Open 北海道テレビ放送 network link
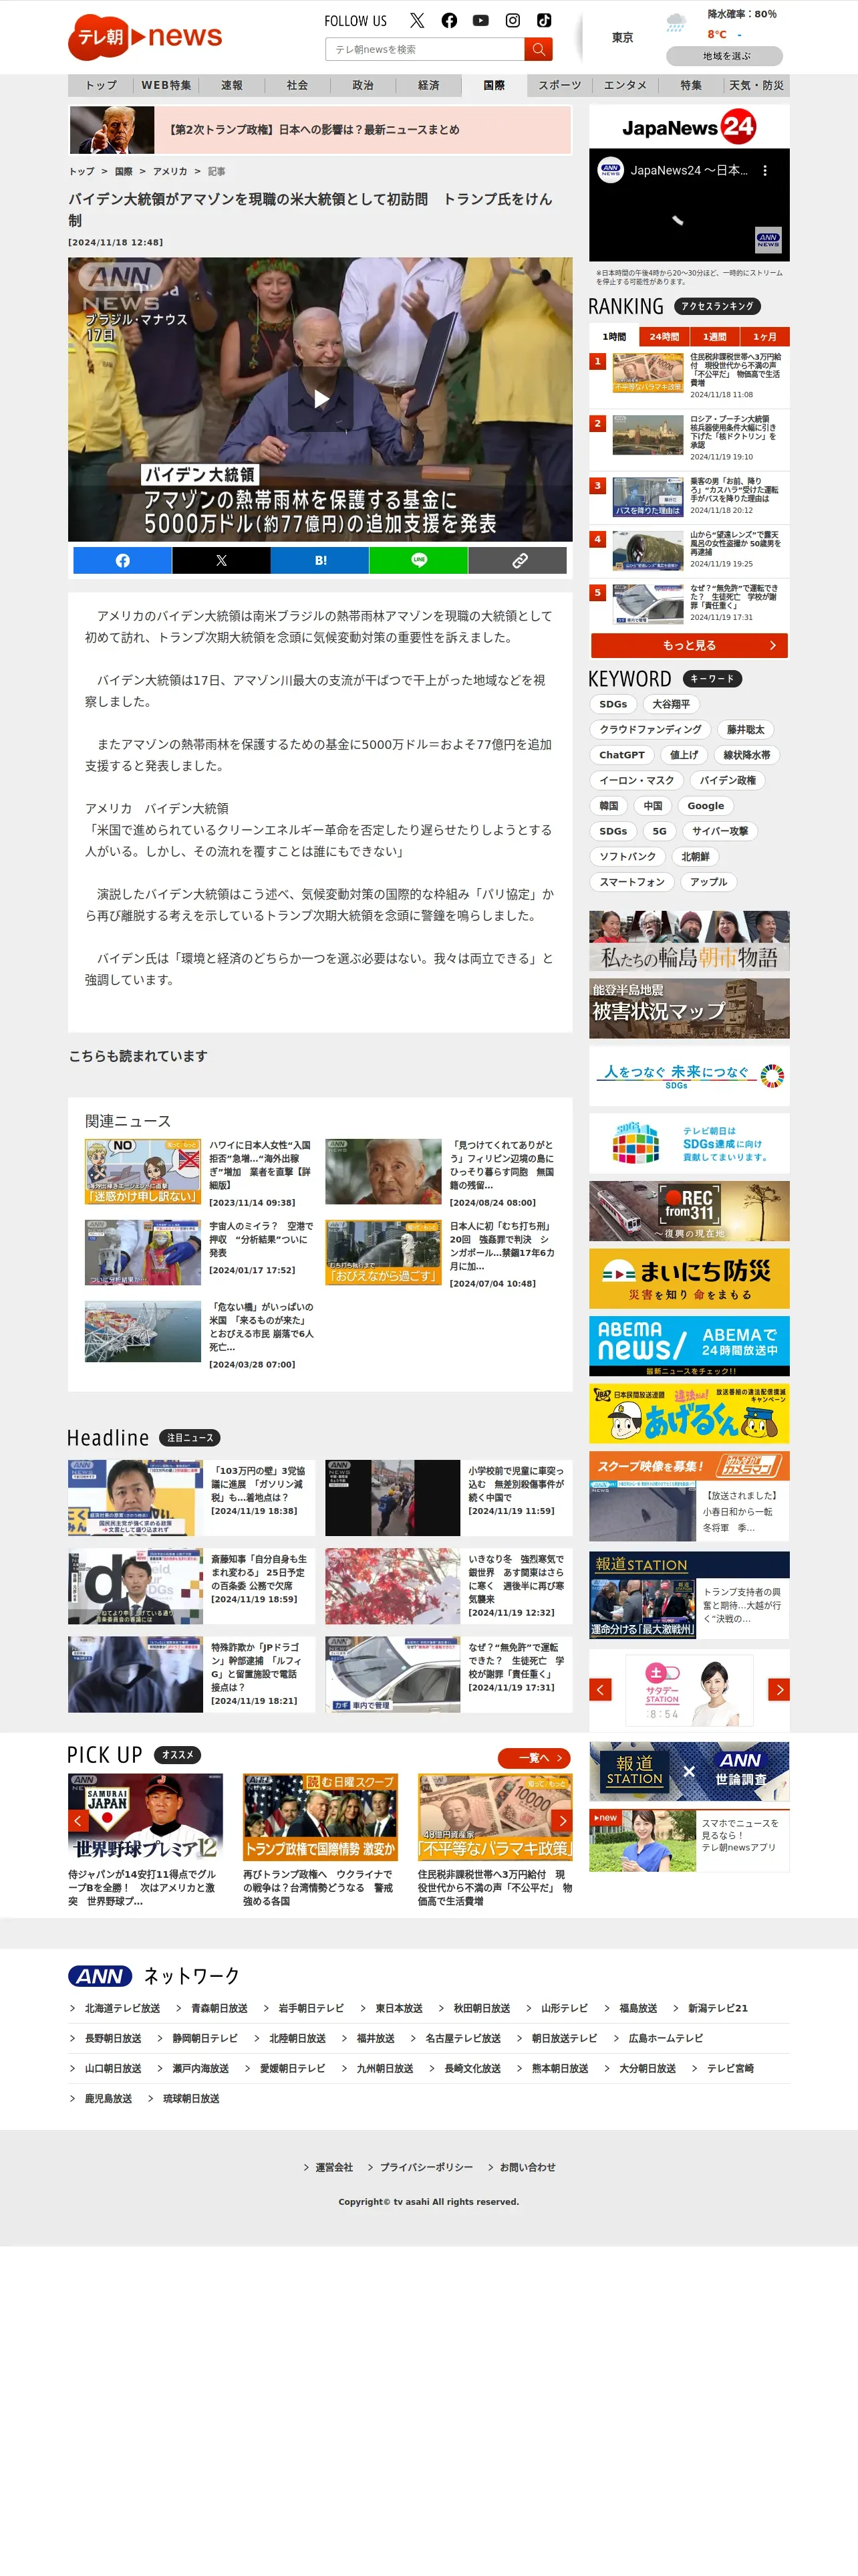Viewport: 858px width, 2576px height. pyautogui.click(x=122, y=2008)
